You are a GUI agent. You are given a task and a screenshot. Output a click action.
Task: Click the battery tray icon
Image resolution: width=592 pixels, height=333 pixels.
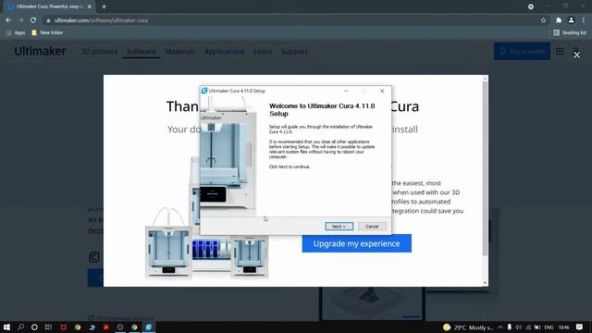pos(536,327)
